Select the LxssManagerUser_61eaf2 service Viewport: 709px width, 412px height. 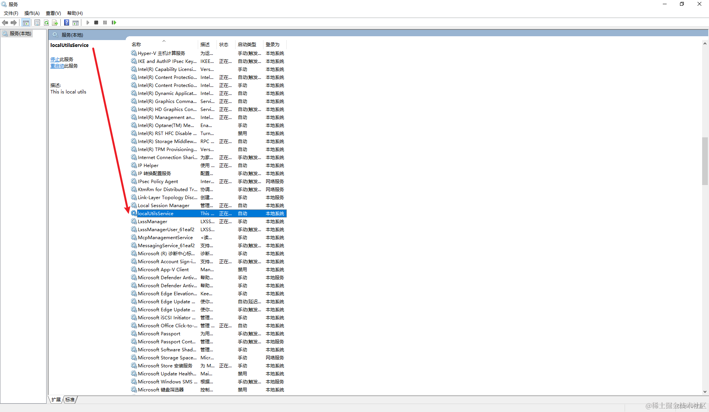208,230
